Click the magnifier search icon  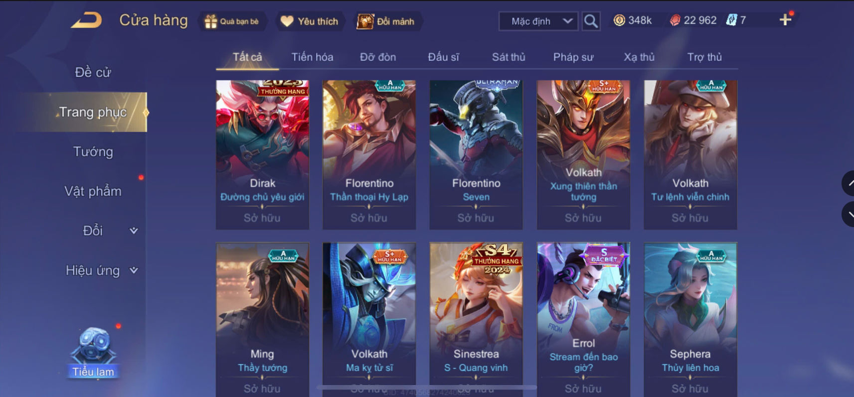591,21
